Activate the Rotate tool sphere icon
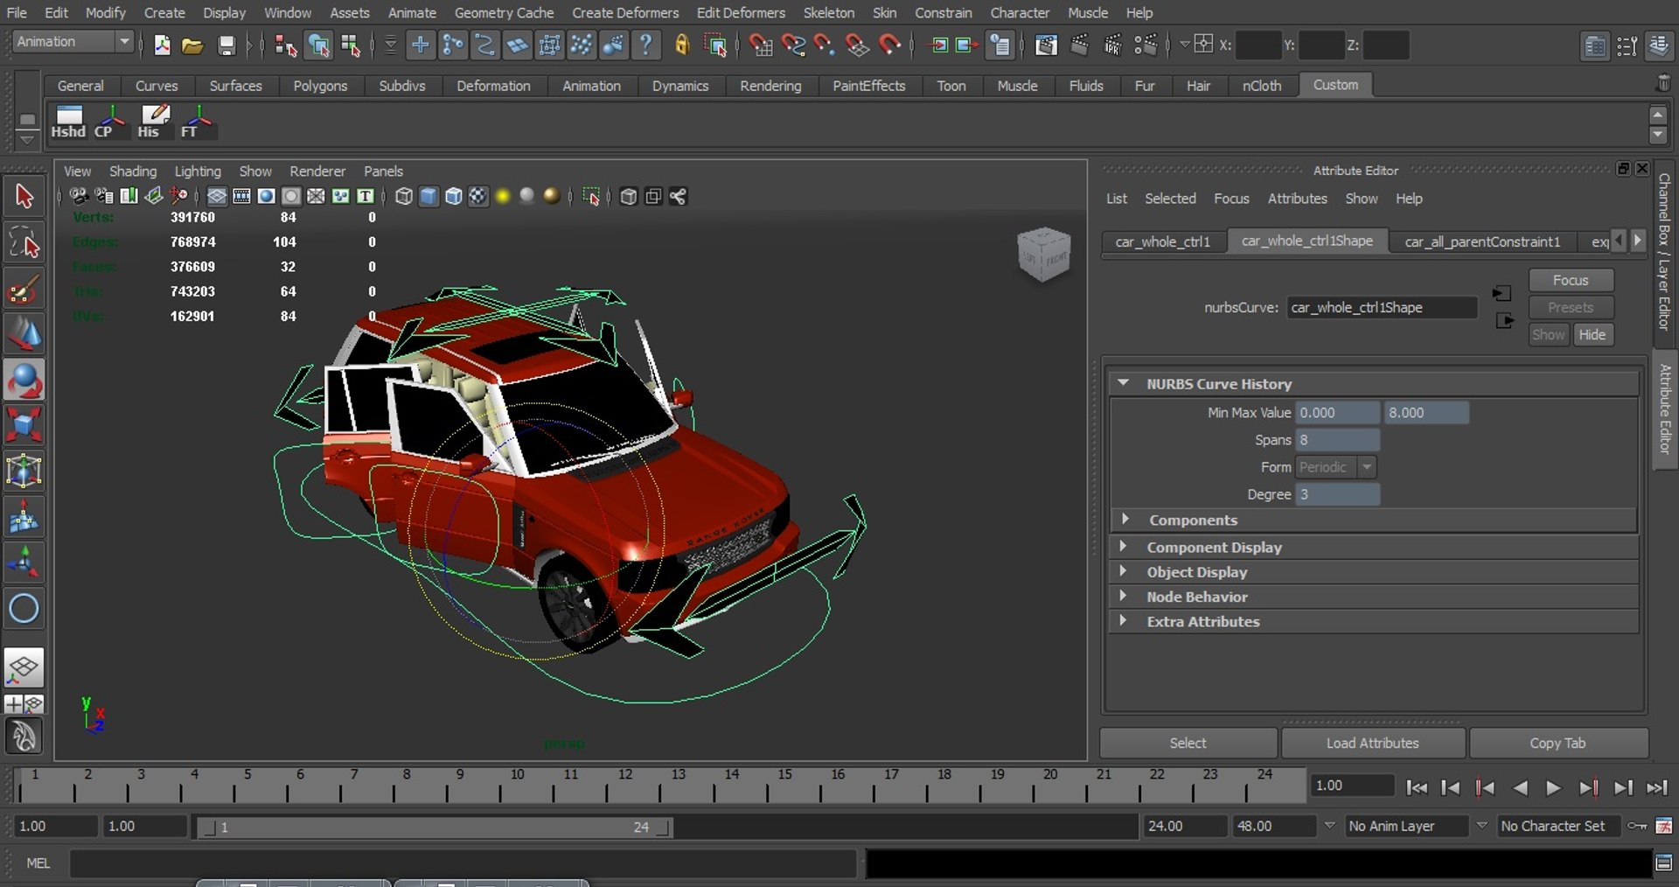Image resolution: width=1679 pixels, height=887 pixels. [x=24, y=380]
